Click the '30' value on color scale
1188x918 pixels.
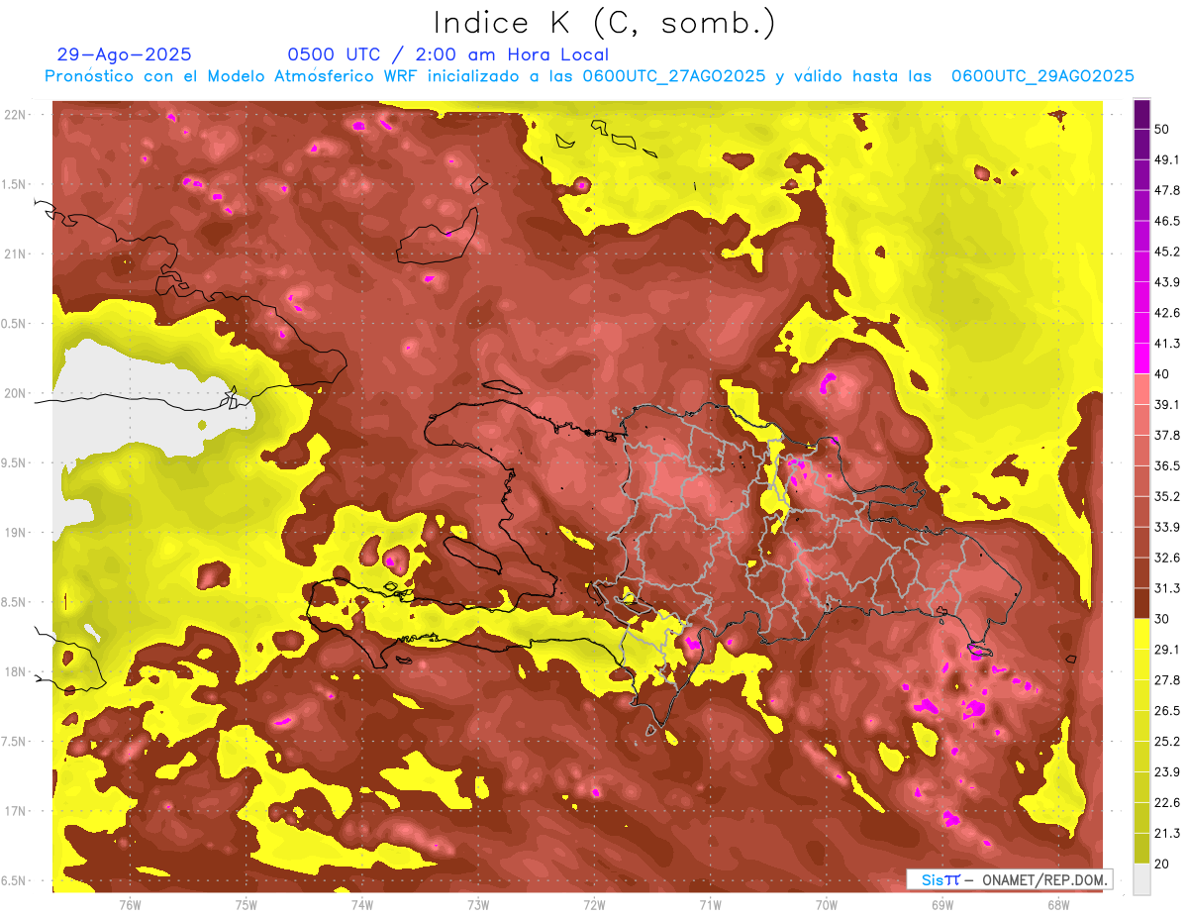point(1161,619)
